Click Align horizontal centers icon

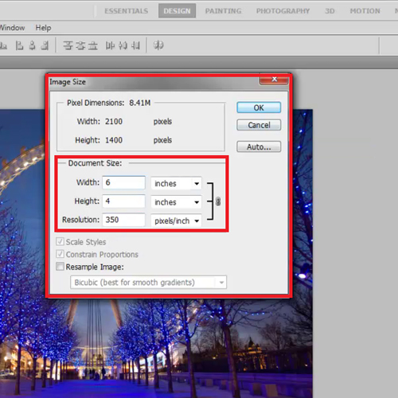point(32,45)
